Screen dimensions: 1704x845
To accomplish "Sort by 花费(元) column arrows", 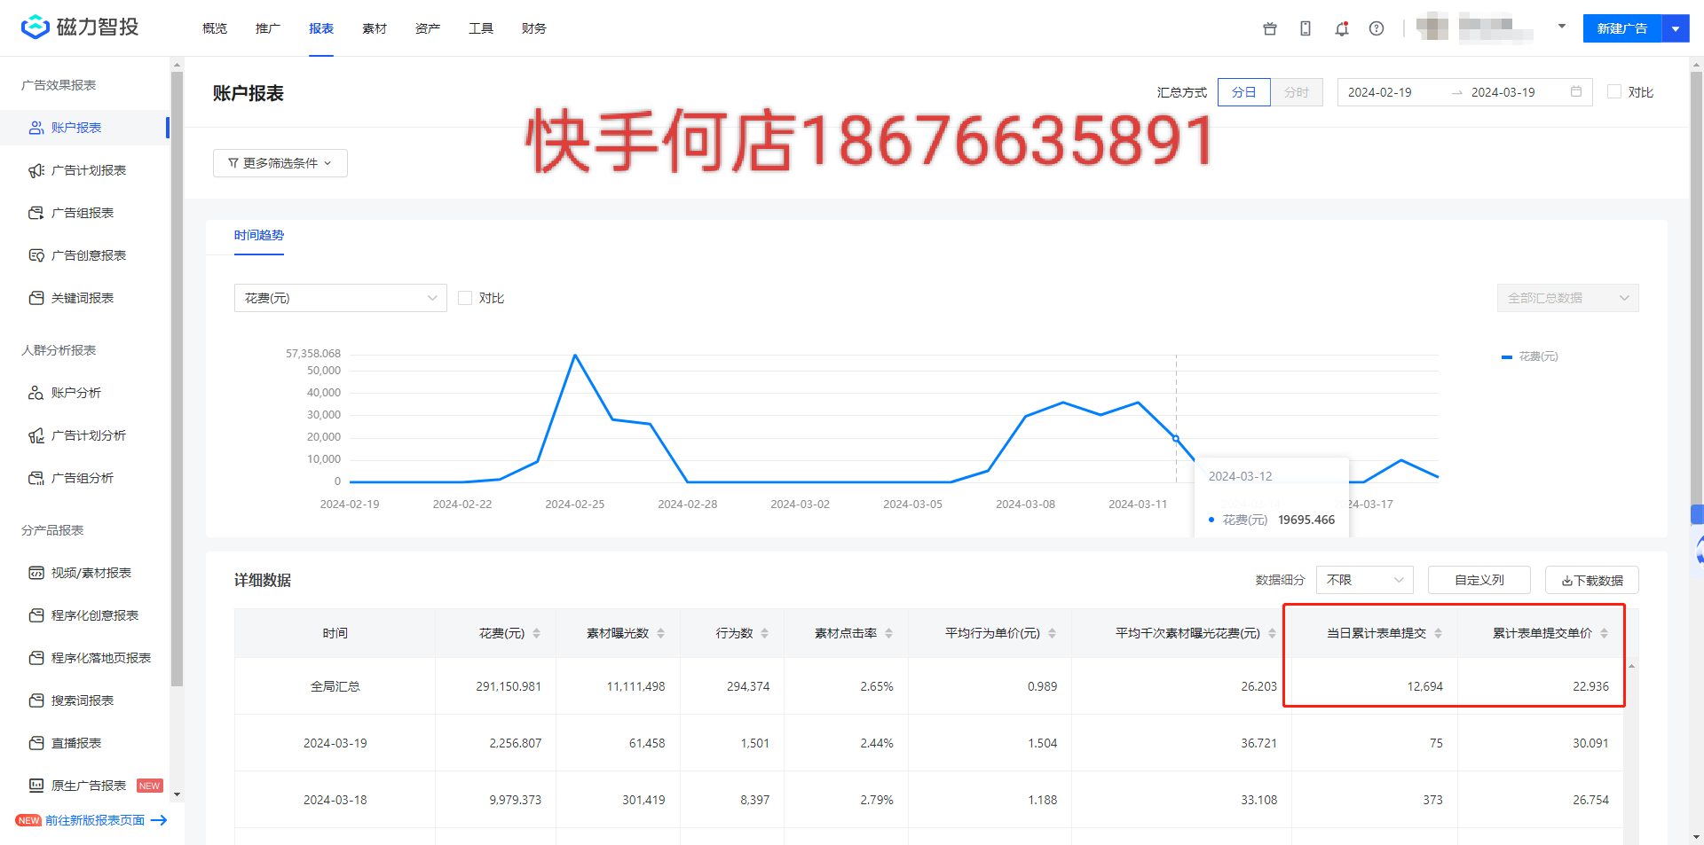I will (536, 633).
